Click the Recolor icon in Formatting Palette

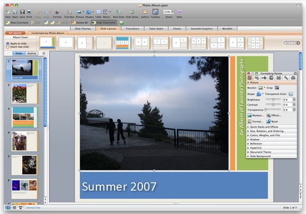[260, 88]
